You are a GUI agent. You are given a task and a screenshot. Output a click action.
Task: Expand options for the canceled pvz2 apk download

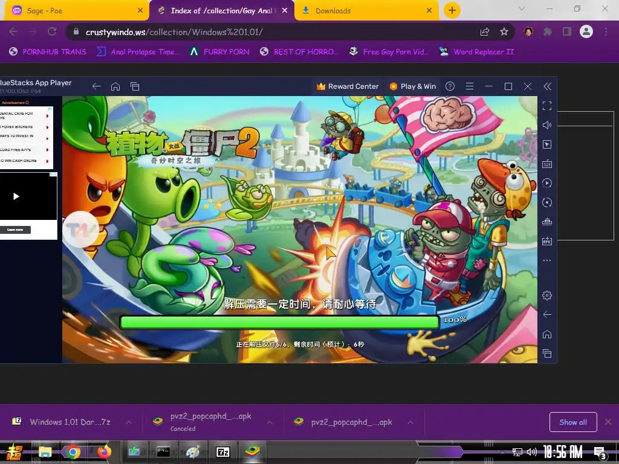pos(270,422)
